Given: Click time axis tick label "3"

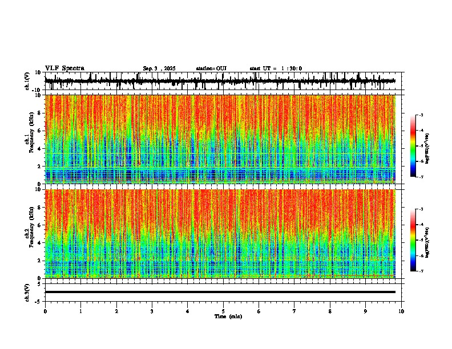Looking at the screenshot, I should [x=152, y=311].
